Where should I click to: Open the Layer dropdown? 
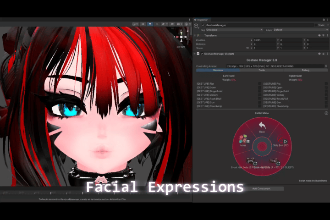tap(301, 30)
